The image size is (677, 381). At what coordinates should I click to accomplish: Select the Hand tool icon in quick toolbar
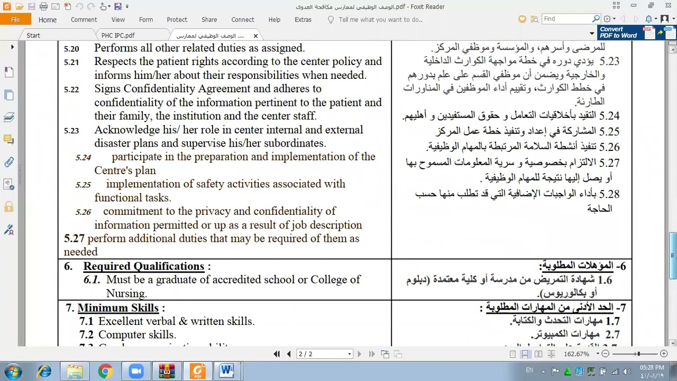[103, 6]
